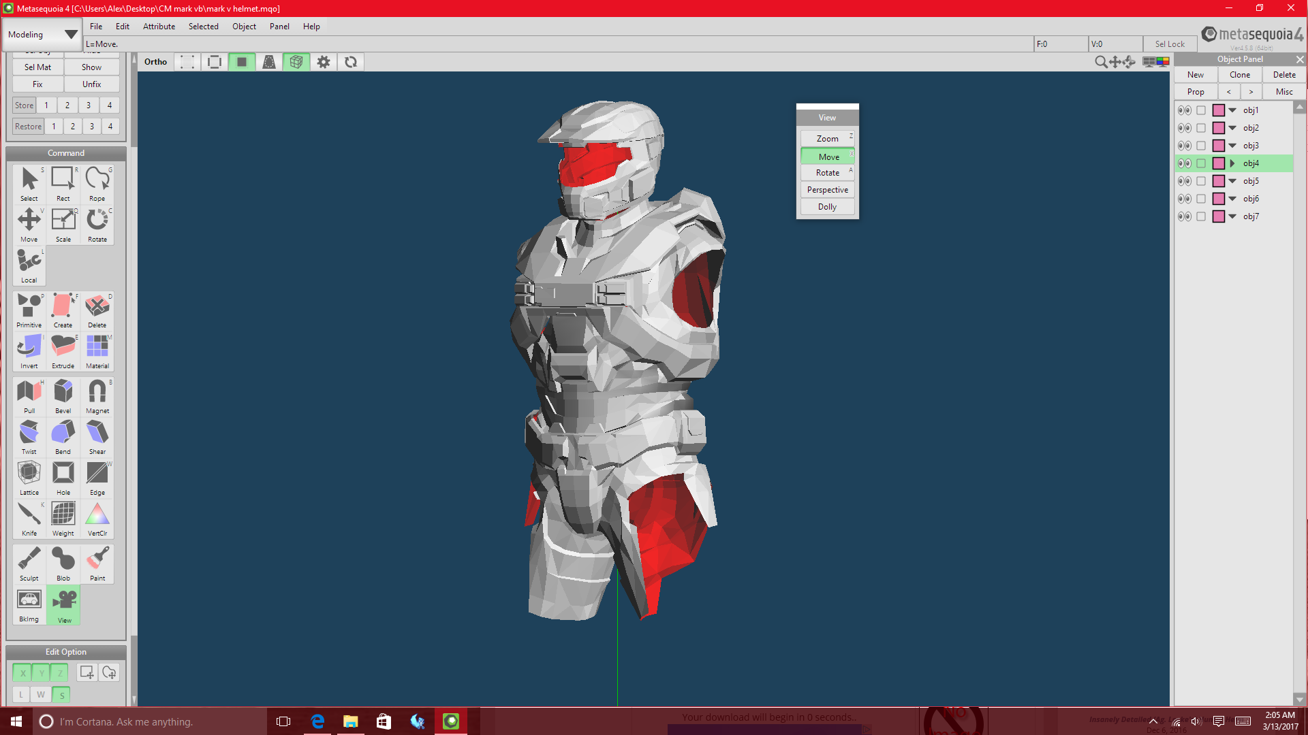1308x735 pixels.
Task: Select the Pull tool
Action: tap(29, 396)
